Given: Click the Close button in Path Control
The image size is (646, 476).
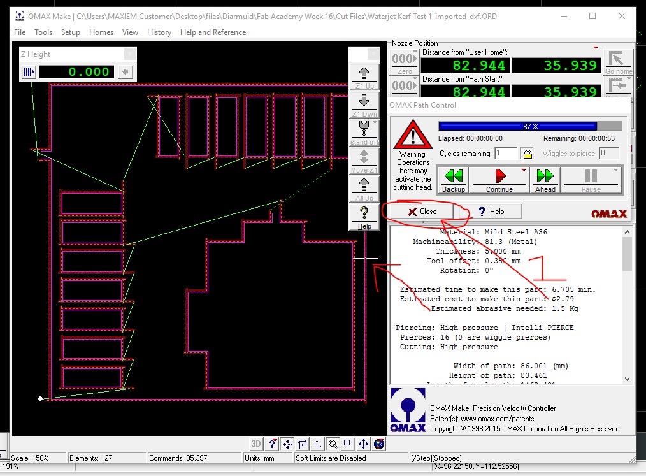Looking at the screenshot, I should pos(422,212).
